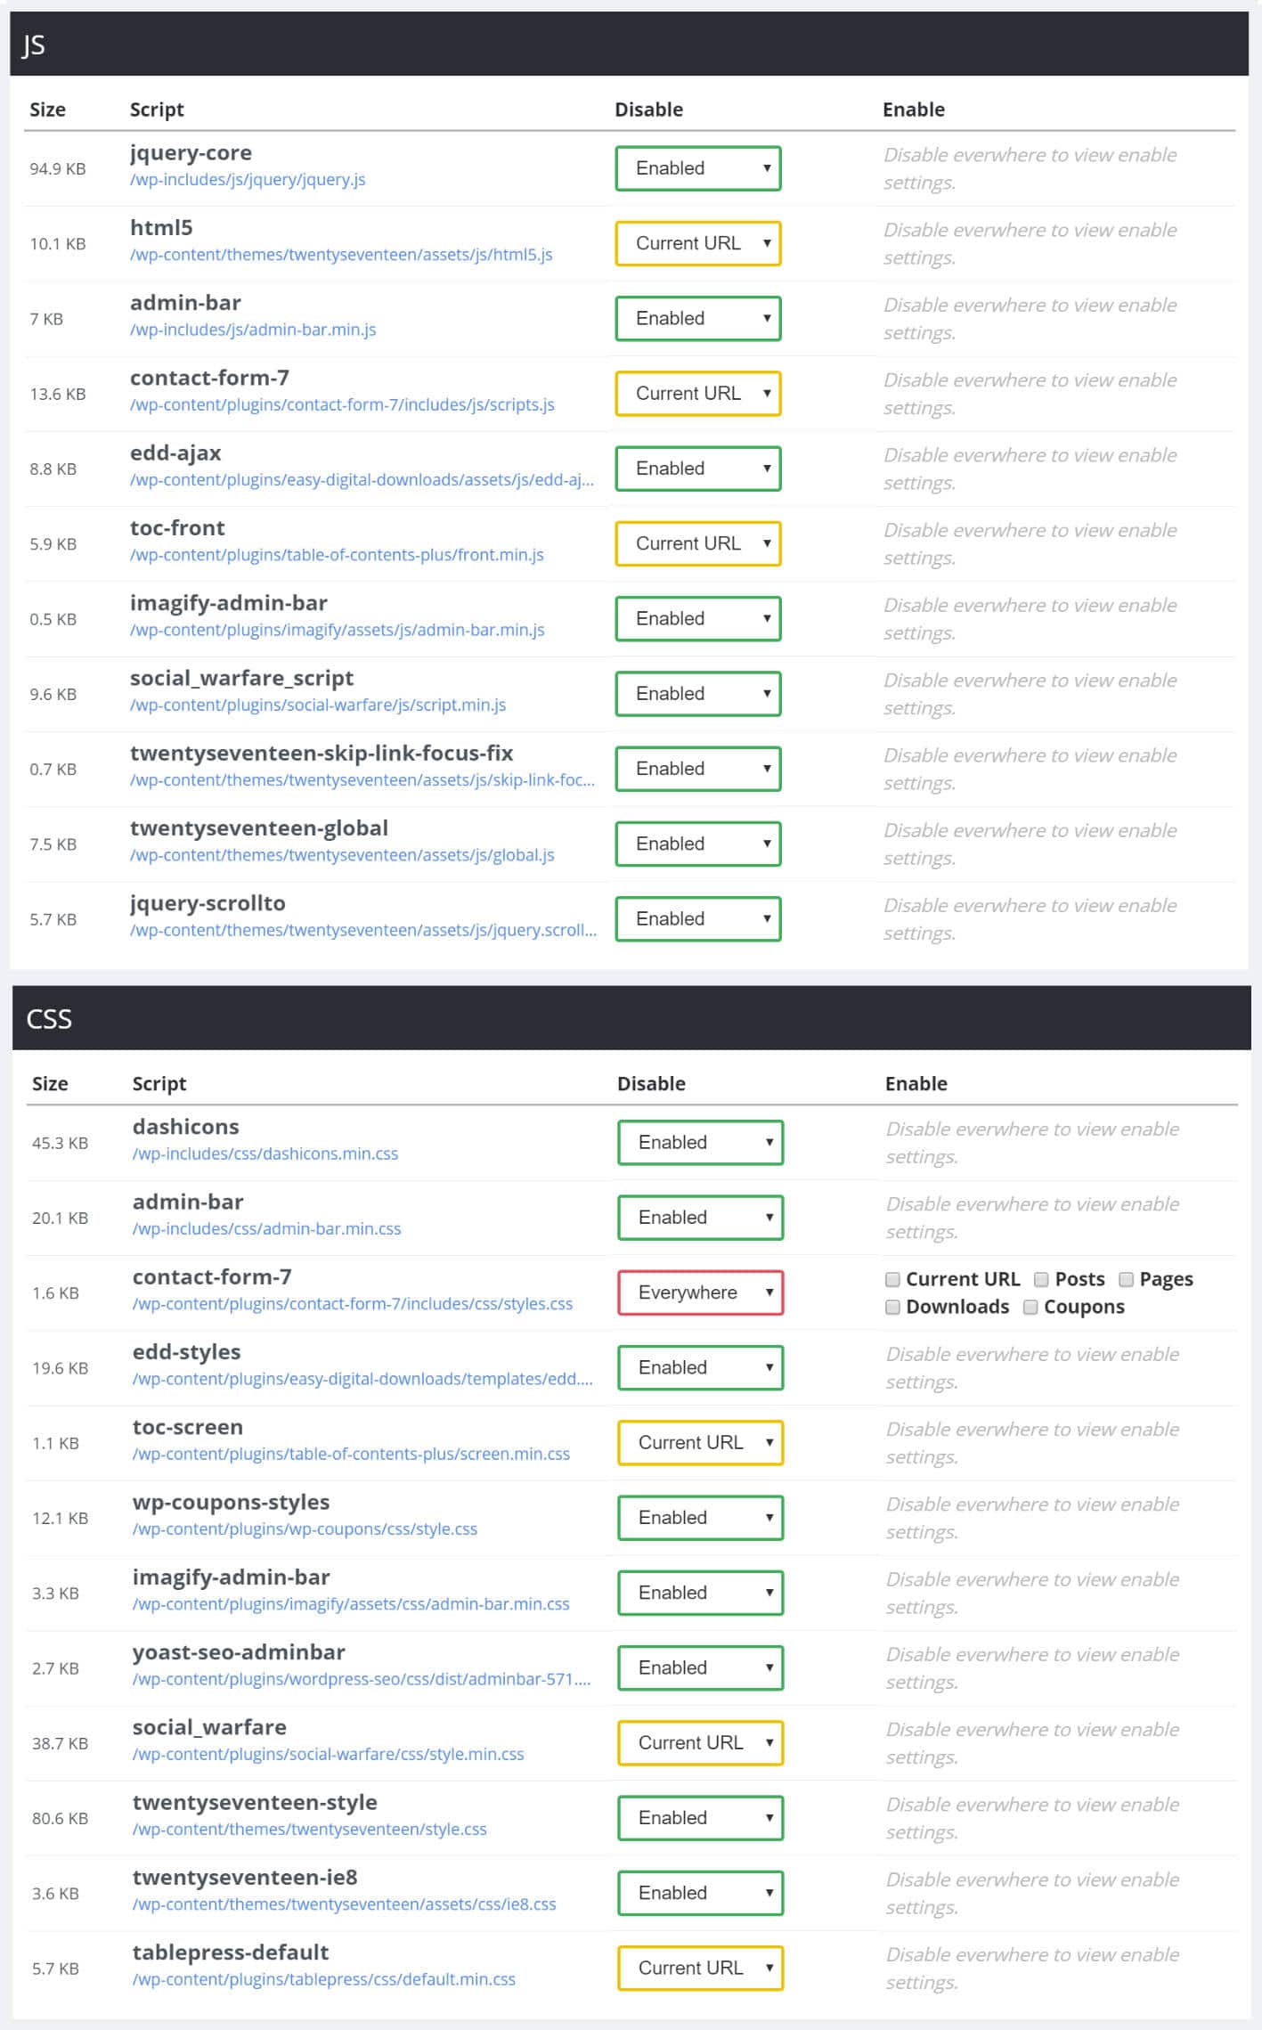This screenshot has width=1262, height=2030.
Task: Open the toc-front disable dropdown
Action: click(698, 542)
